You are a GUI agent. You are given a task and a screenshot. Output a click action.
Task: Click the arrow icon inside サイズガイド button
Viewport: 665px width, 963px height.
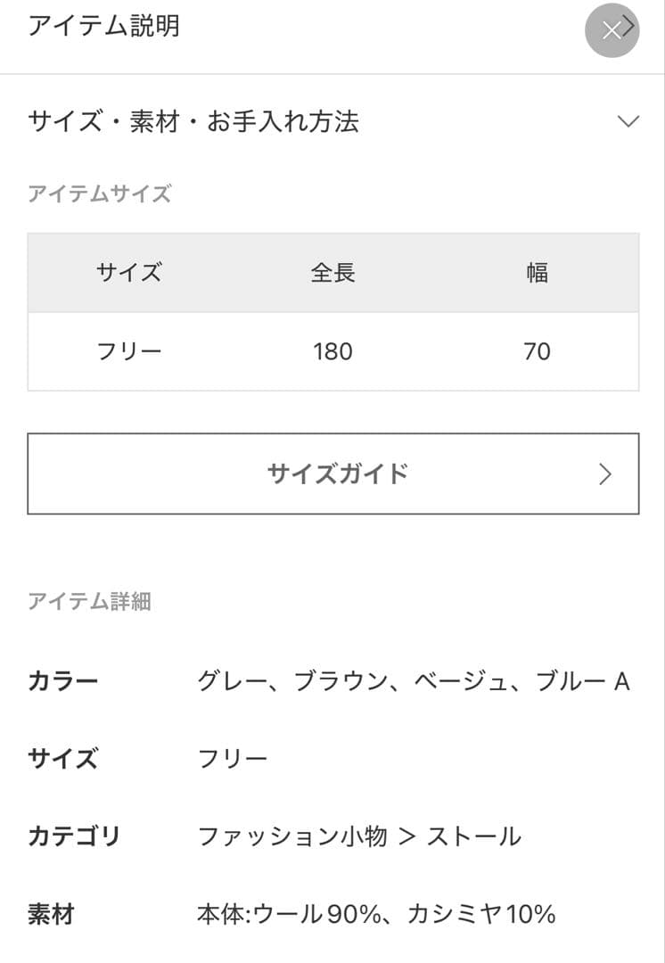(605, 474)
